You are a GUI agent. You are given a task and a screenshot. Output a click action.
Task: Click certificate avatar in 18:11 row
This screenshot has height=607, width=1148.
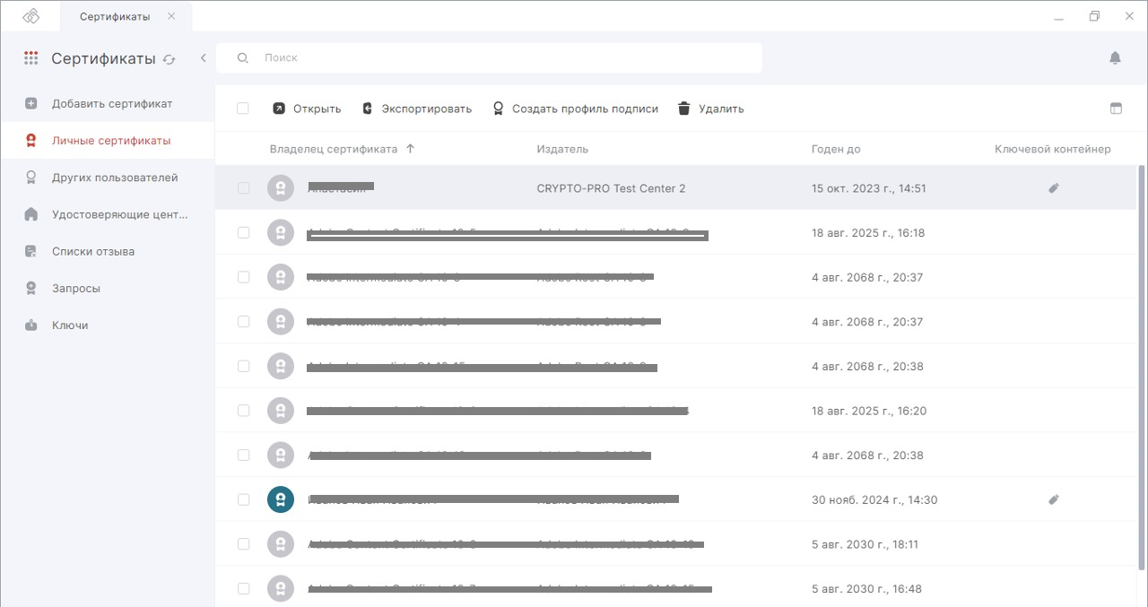pos(281,544)
